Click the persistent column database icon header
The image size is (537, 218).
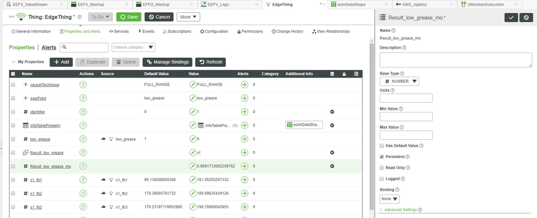[332, 74]
